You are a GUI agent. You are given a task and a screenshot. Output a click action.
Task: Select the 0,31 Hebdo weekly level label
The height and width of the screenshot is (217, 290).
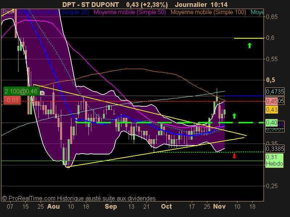[274, 160]
